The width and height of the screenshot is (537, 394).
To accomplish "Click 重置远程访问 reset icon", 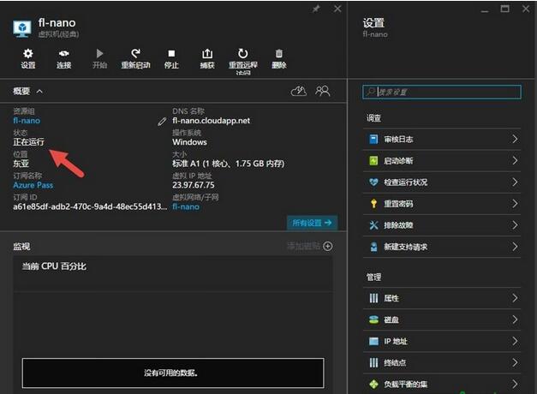I will (x=243, y=53).
